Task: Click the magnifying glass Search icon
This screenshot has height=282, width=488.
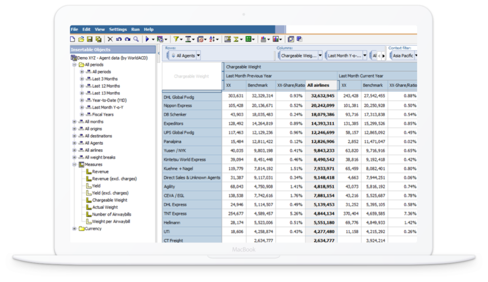Action: pyautogui.click(x=136, y=39)
